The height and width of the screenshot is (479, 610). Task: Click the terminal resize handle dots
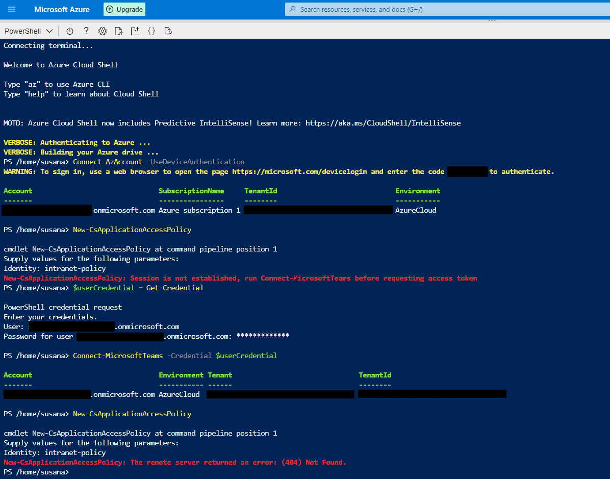coord(492,20)
